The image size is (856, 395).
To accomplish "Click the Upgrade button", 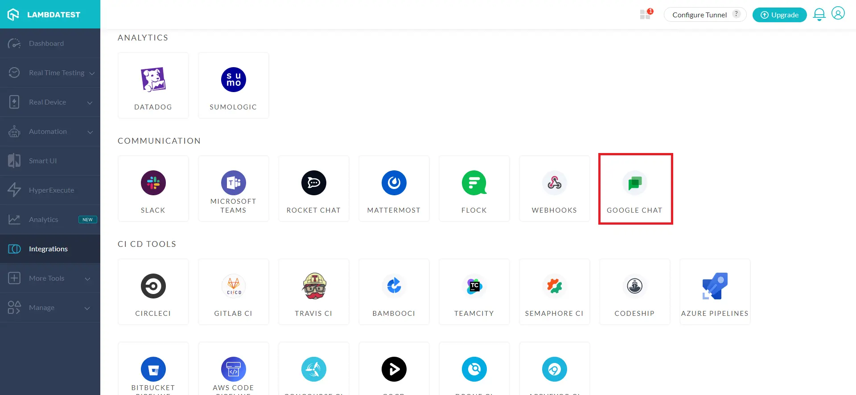I will point(779,15).
